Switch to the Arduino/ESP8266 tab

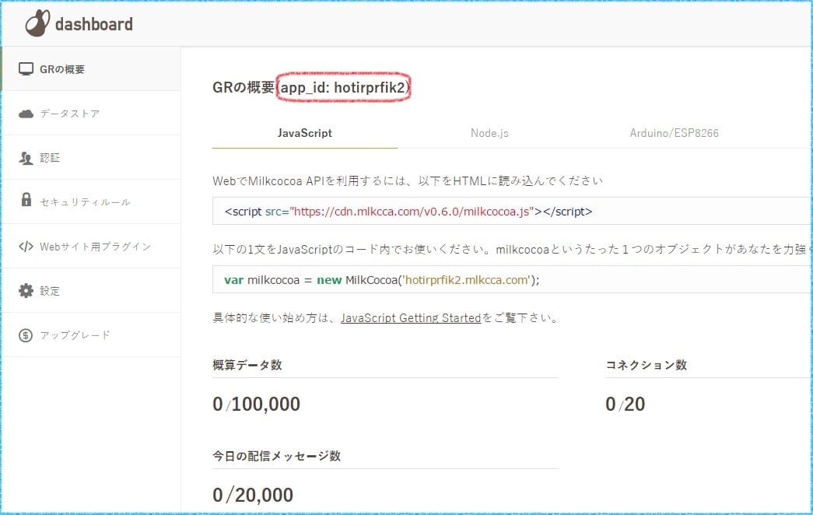(674, 133)
